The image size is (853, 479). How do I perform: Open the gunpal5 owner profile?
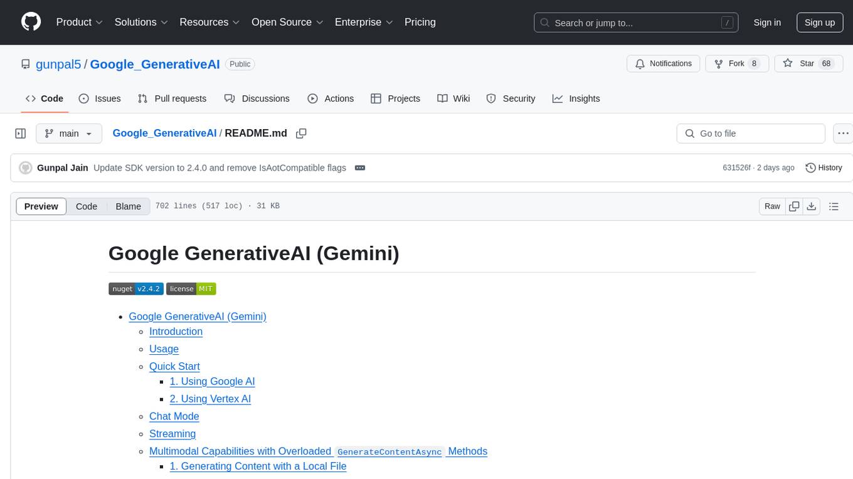tap(58, 64)
